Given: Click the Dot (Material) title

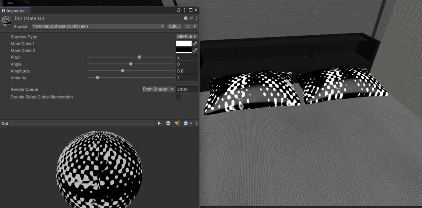Looking at the screenshot, I should [x=29, y=18].
